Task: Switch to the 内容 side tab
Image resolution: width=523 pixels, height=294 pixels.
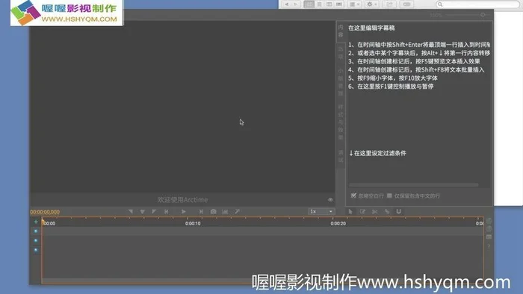Action: pyautogui.click(x=341, y=31)
